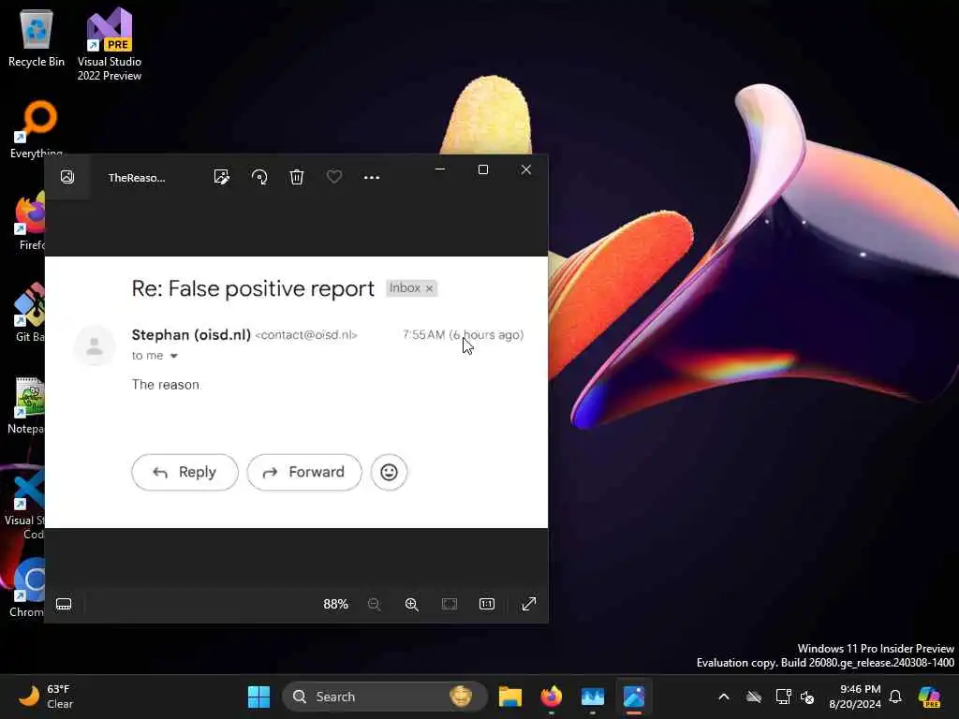
Task: Open the Windows Start menu
Action: 258,697
